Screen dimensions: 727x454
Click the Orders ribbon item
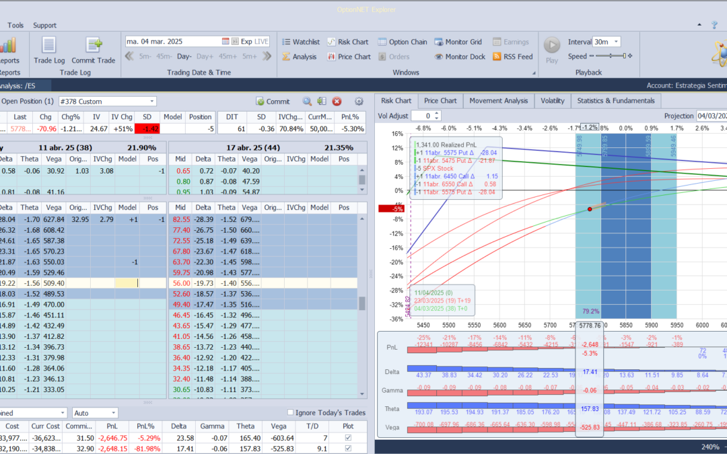point(394,56)
